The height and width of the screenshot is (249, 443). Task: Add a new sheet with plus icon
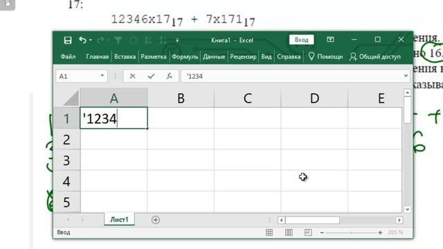tap(155, 220)
